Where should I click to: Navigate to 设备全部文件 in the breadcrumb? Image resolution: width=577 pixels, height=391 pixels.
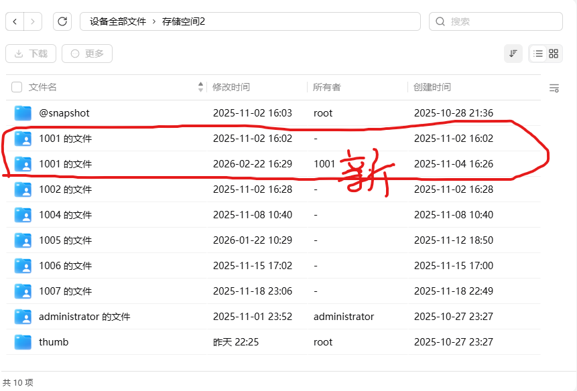tap(118, 21)
